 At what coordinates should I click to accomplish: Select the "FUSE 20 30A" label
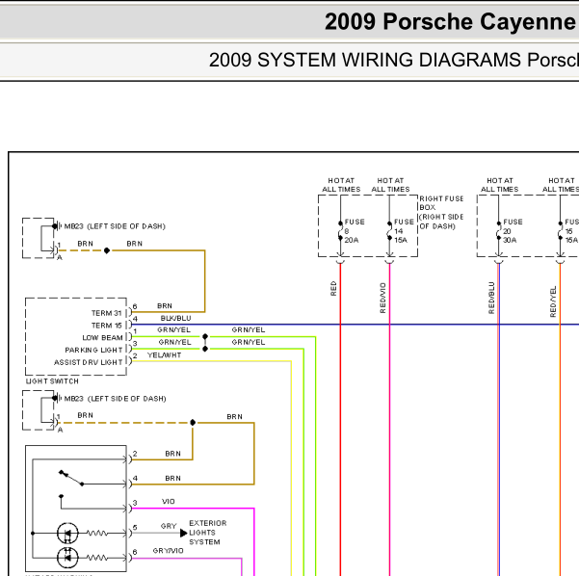click(513, 231)
